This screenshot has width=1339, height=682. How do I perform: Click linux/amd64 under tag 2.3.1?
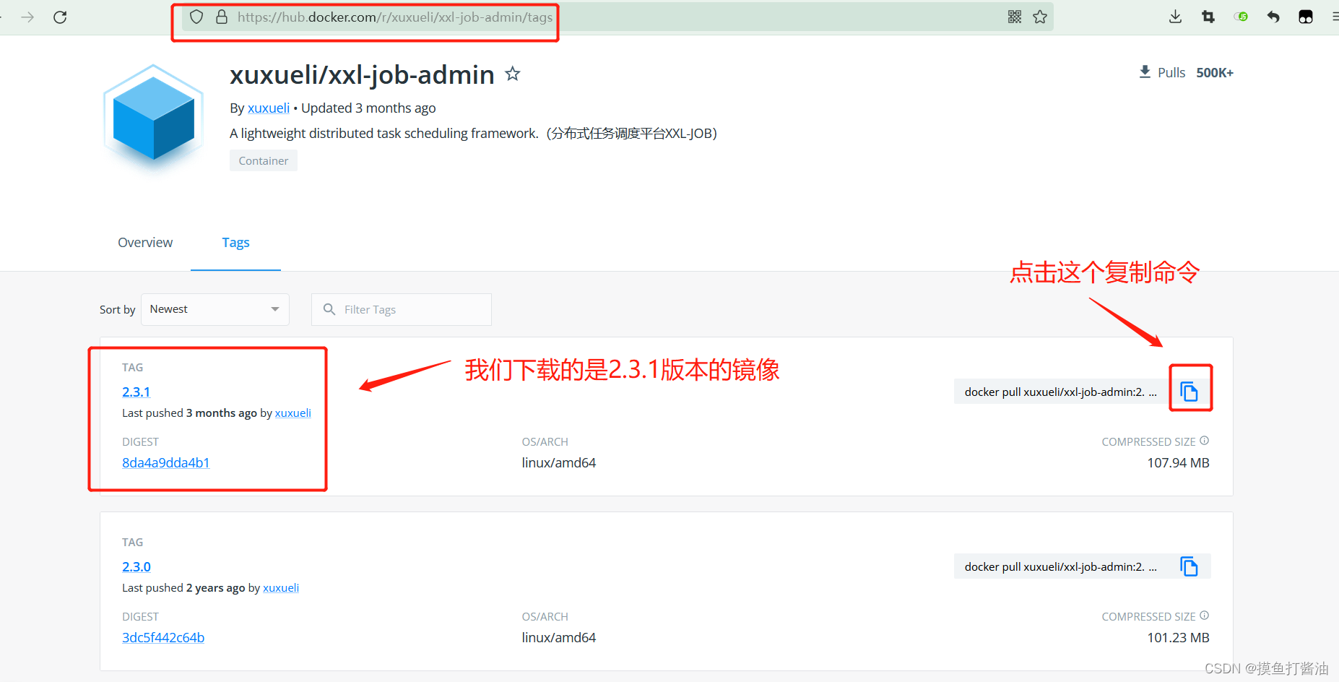559,462
